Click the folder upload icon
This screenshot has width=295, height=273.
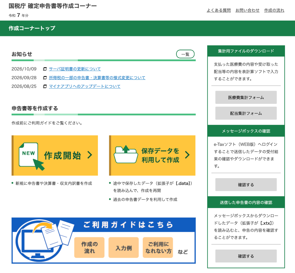click(x=126, y=154)
